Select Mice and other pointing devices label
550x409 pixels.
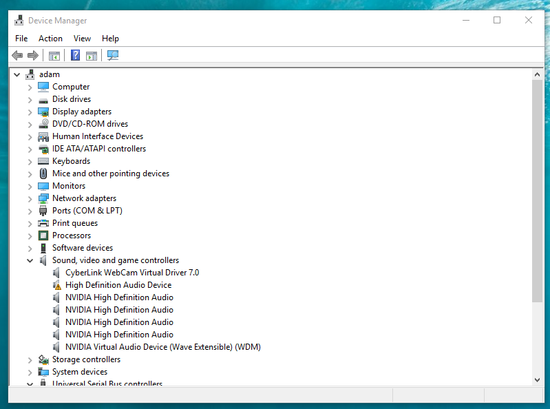[x=111, y=174]
